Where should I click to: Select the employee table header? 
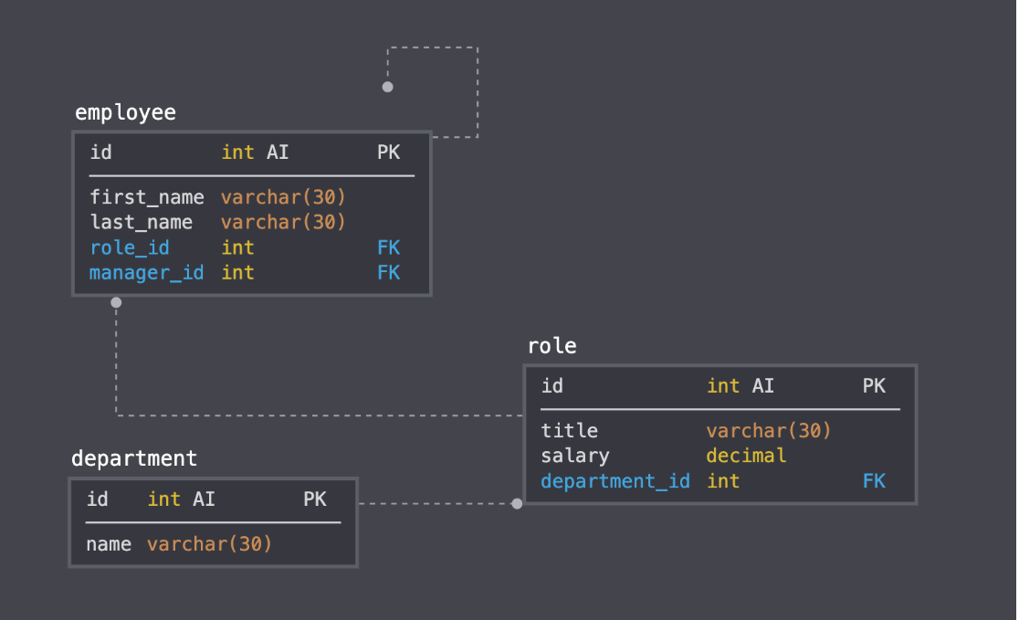(125, 112)
